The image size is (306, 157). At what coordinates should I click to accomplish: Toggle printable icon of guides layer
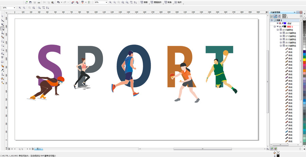pyautogui.click(x=280, y=23)
